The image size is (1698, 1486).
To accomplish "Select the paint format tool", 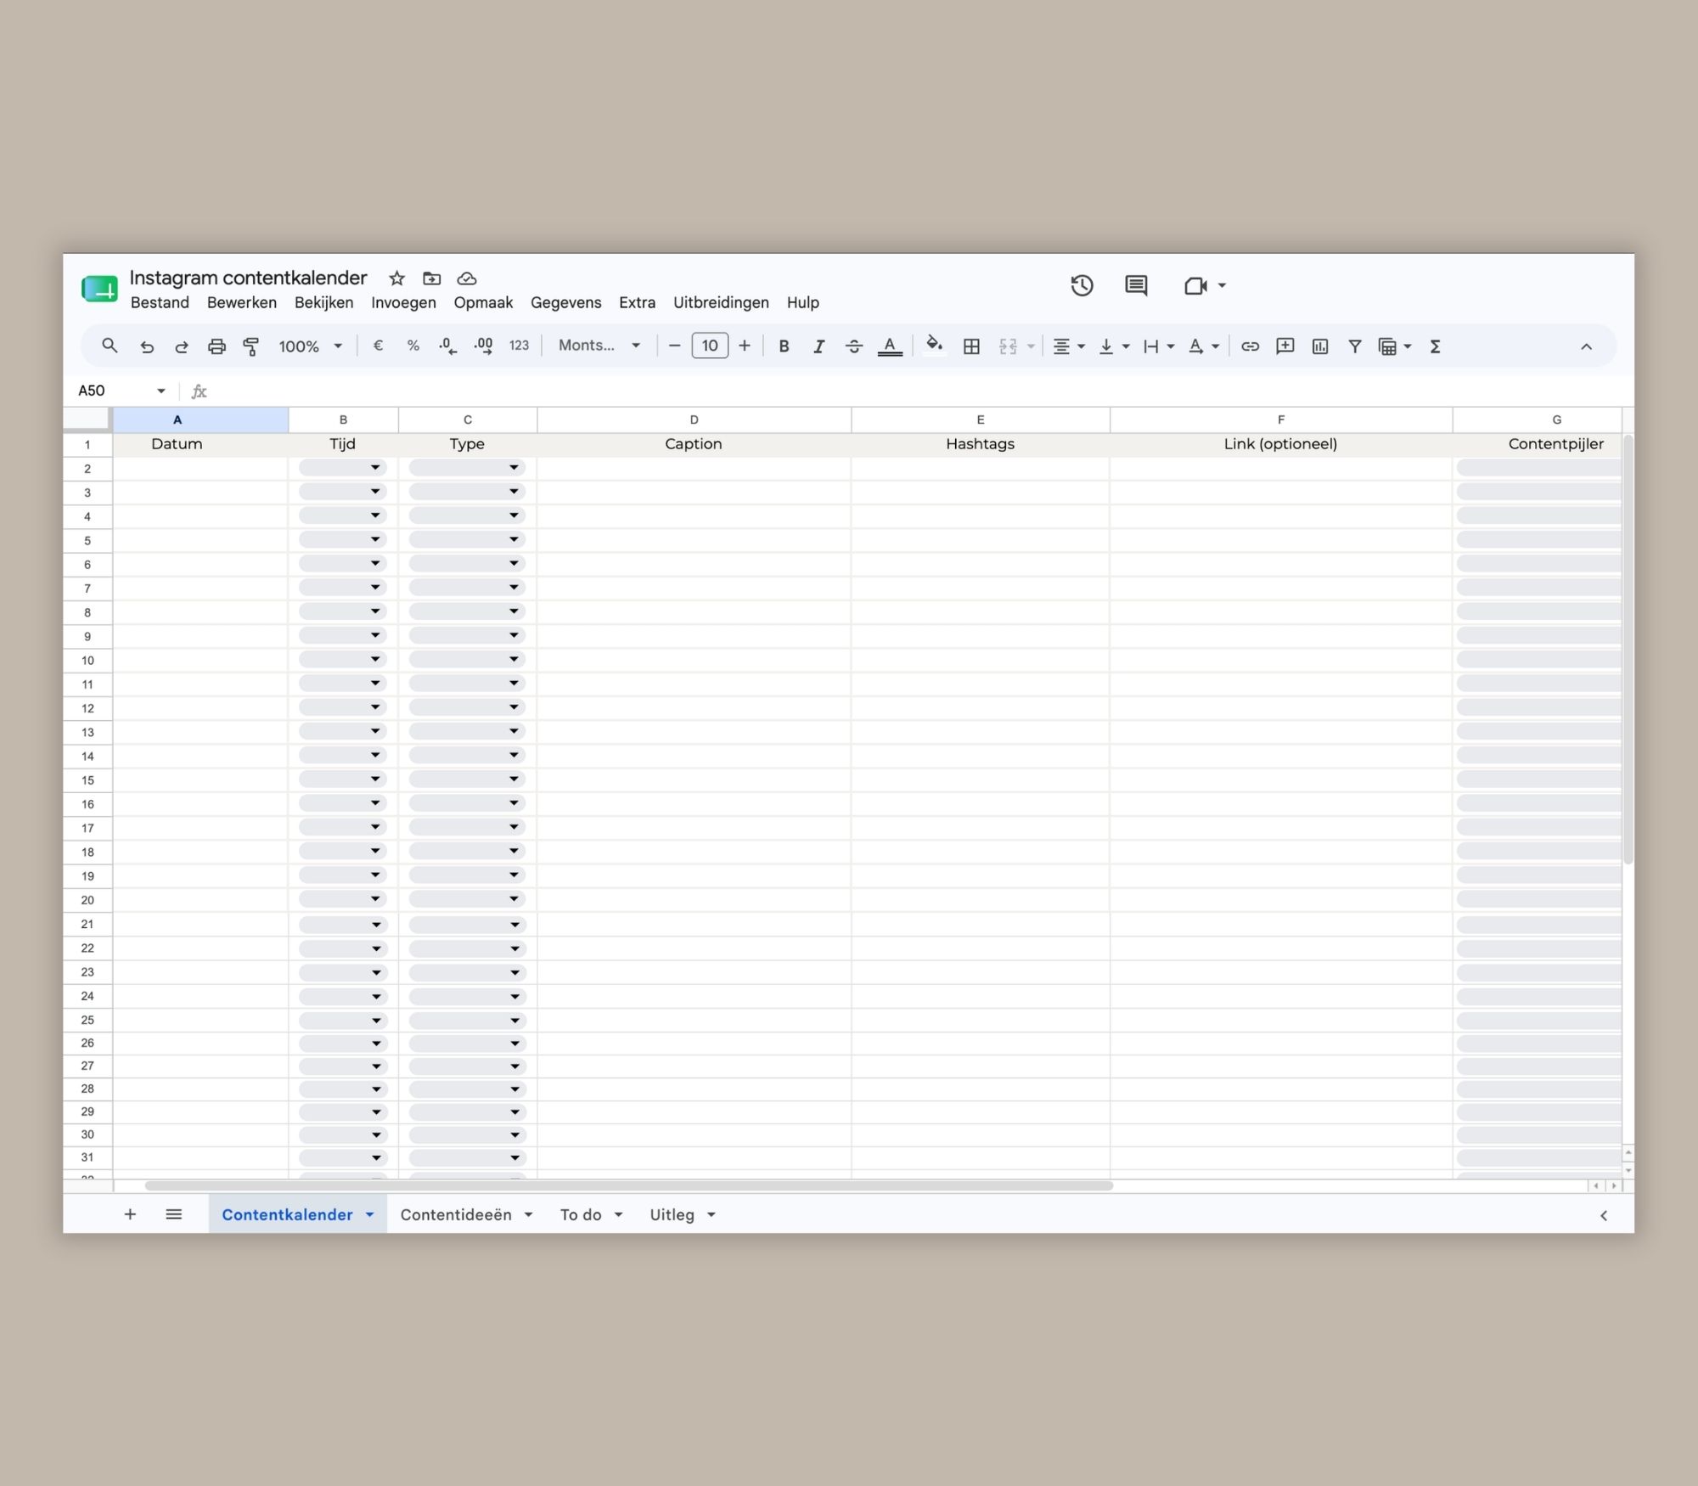I will pos(251,346).
